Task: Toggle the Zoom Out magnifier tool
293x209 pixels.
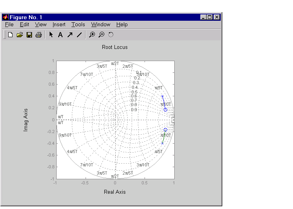Action: pyautogui.click(x=101, y=35)
